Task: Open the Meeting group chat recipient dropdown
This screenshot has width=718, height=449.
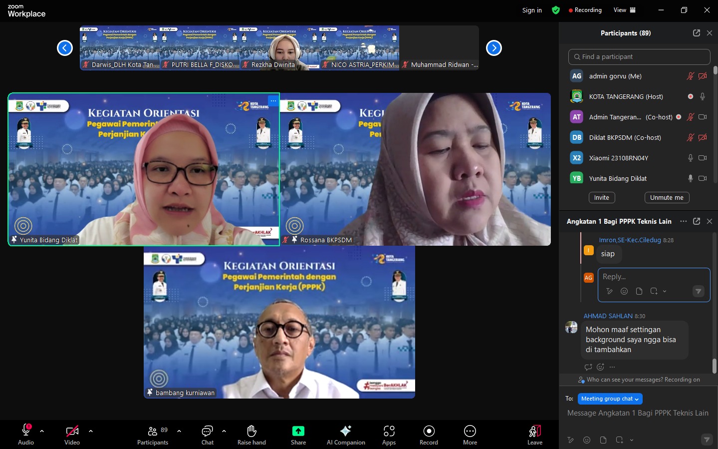Action: click(610, 399)
